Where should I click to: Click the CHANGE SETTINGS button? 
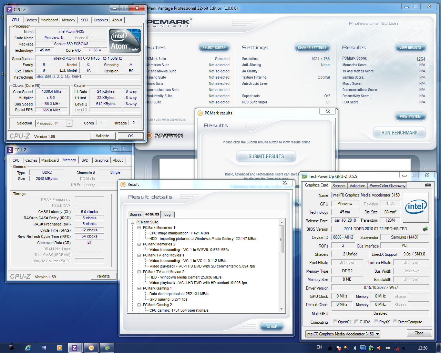coord(312,48)
